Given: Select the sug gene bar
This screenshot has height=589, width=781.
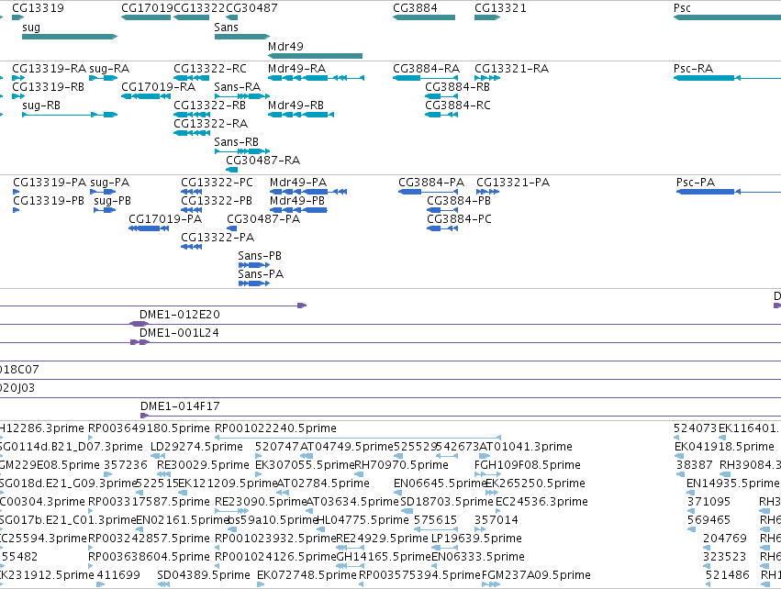Looking at the screenshot, I should (70, 37).
